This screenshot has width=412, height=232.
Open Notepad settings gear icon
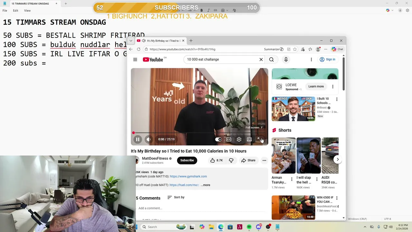(x=407, y=10)
